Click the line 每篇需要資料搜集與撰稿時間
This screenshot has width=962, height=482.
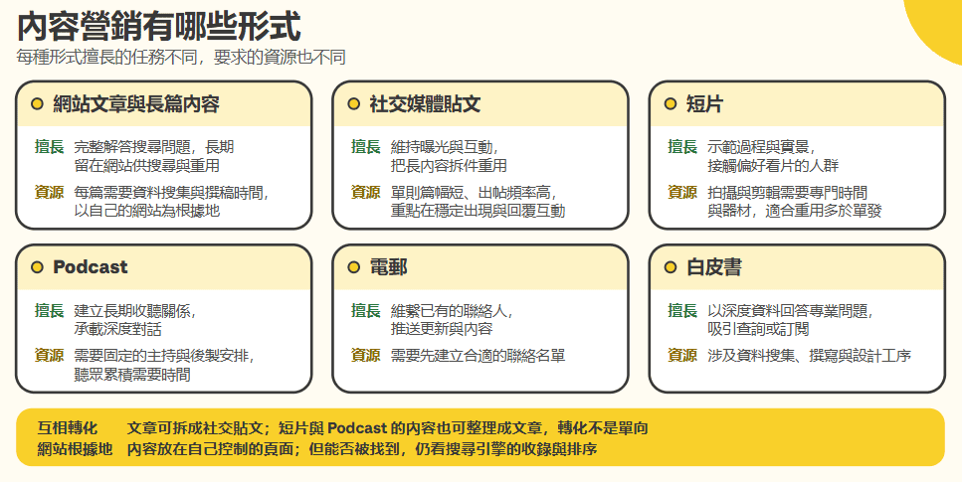coord(169,193)
